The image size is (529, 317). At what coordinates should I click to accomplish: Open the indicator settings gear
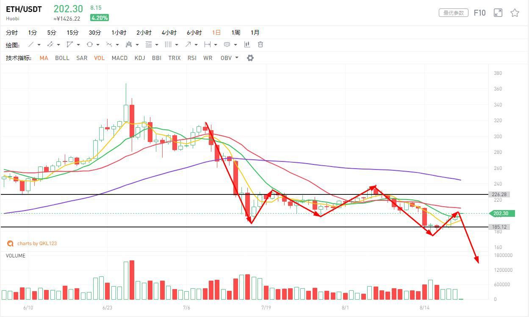pyautogui.click(x=250, y=58)
